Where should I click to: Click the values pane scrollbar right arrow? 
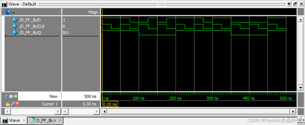tap(97, 111)
